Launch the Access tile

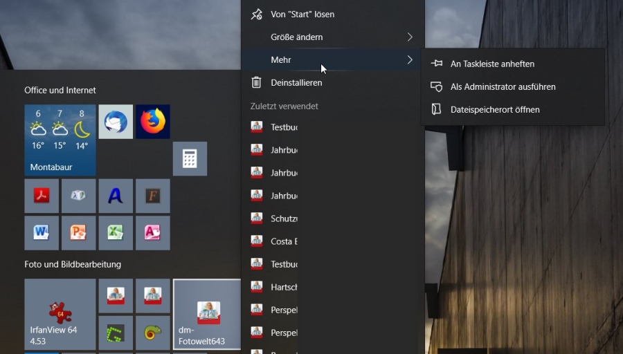[x=153, y=233]
